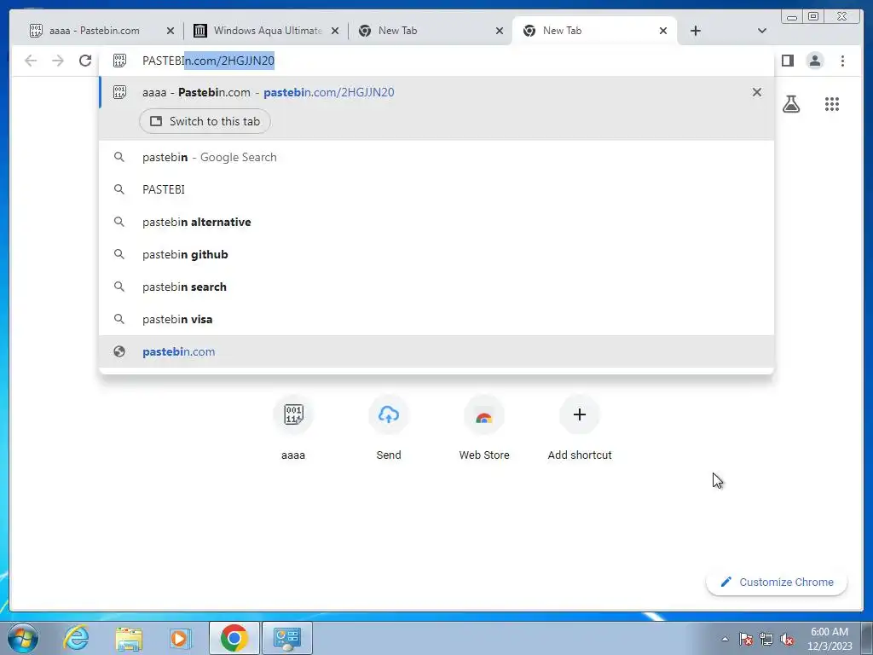Select 'pastebin - Google Search' suggestion
Screen dimensions: 873x655
pos(436,158)
